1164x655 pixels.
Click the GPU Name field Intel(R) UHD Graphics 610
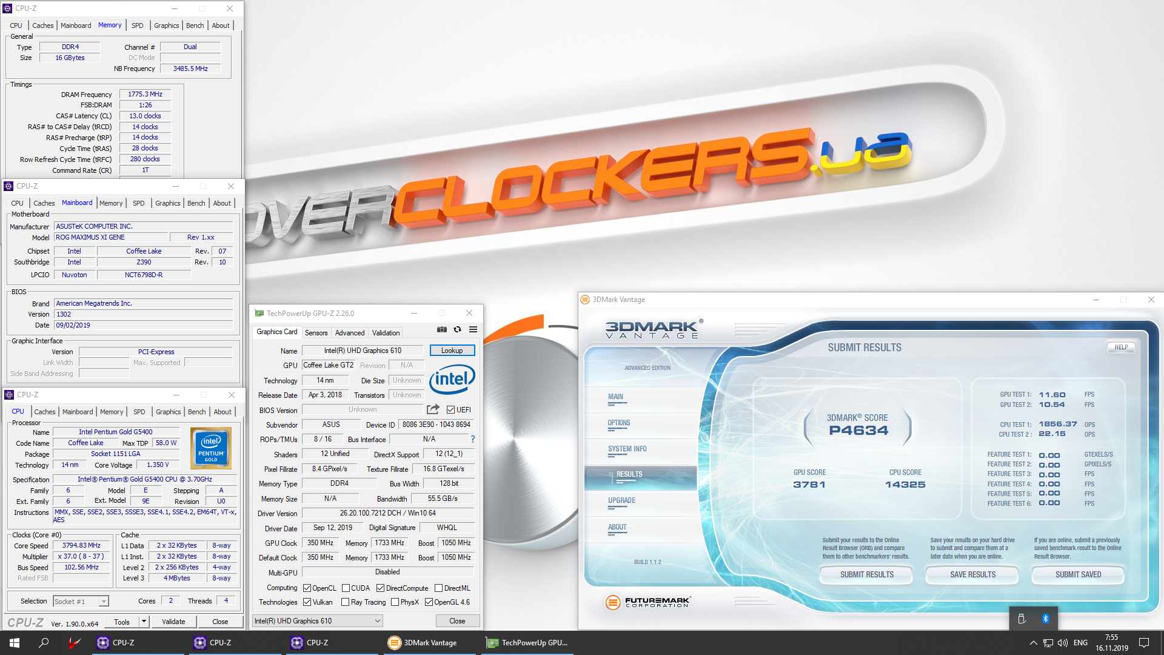(363, 351)
